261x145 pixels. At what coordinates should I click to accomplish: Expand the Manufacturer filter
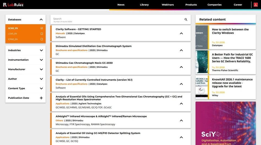pos(41,69)
